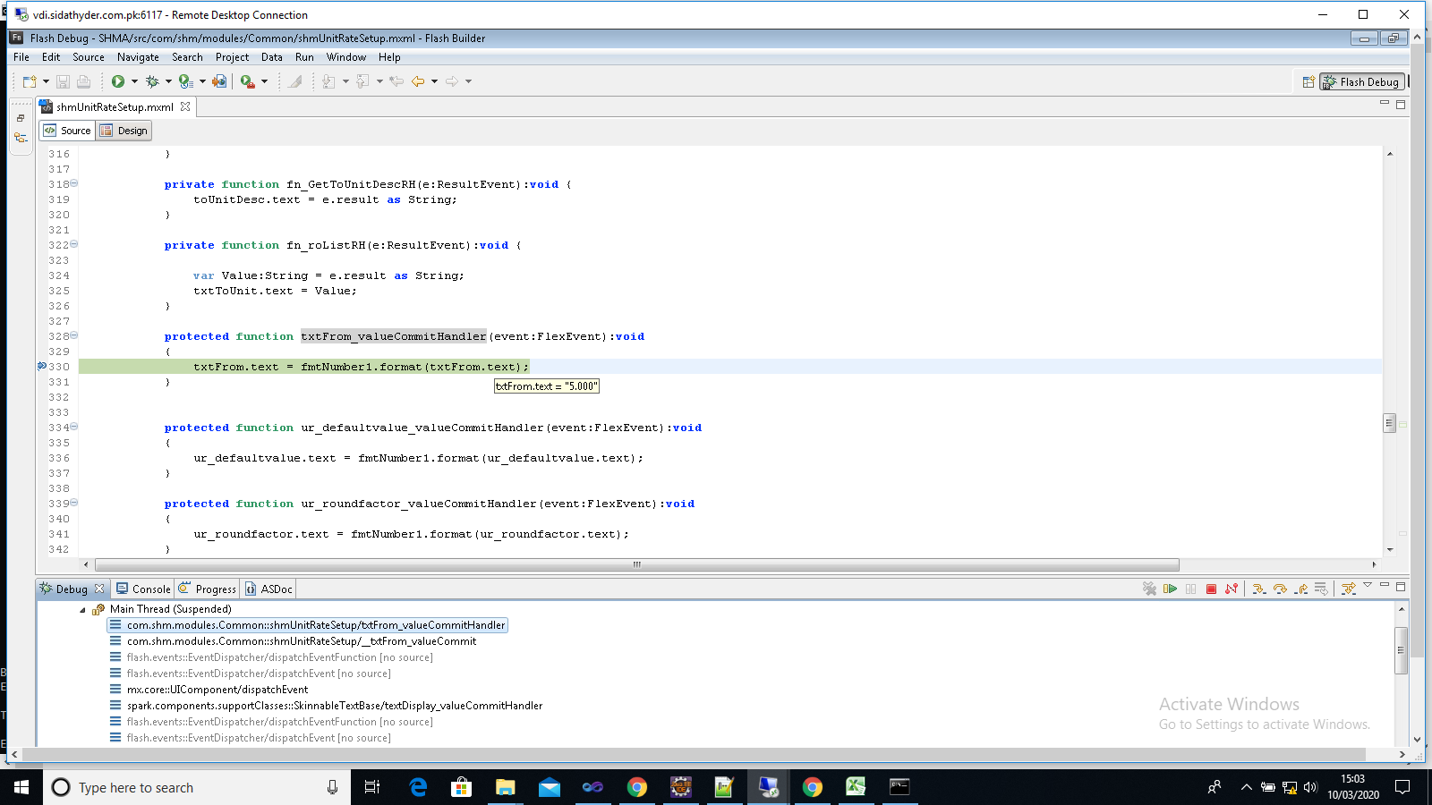Click the Open Perspective icon
1432x805 pixels.
pyautogui.click(x=1308, y=81)
